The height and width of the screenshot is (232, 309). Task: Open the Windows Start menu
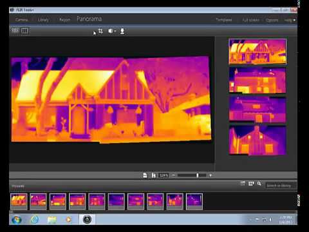[17, 220]
